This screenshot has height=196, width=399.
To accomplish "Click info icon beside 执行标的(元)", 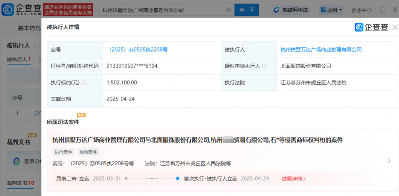I will (84, 83).
